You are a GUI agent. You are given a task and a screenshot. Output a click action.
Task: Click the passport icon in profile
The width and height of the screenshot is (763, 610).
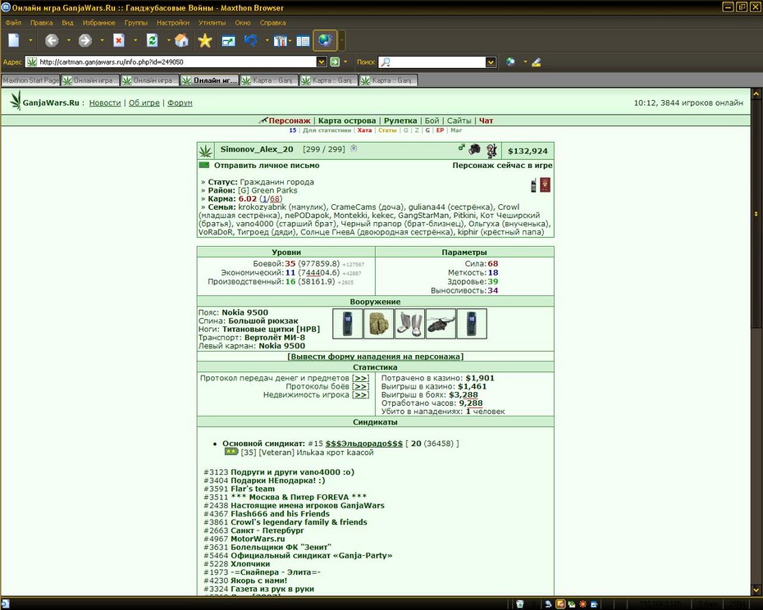[x=545, y=184]
